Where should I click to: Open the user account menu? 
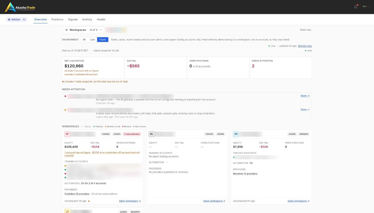[x=366, y=7]
